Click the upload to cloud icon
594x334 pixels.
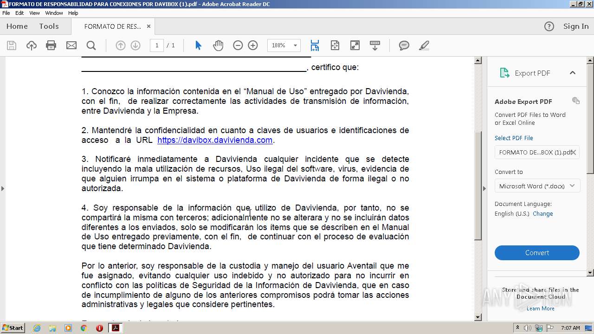(31, 45)
